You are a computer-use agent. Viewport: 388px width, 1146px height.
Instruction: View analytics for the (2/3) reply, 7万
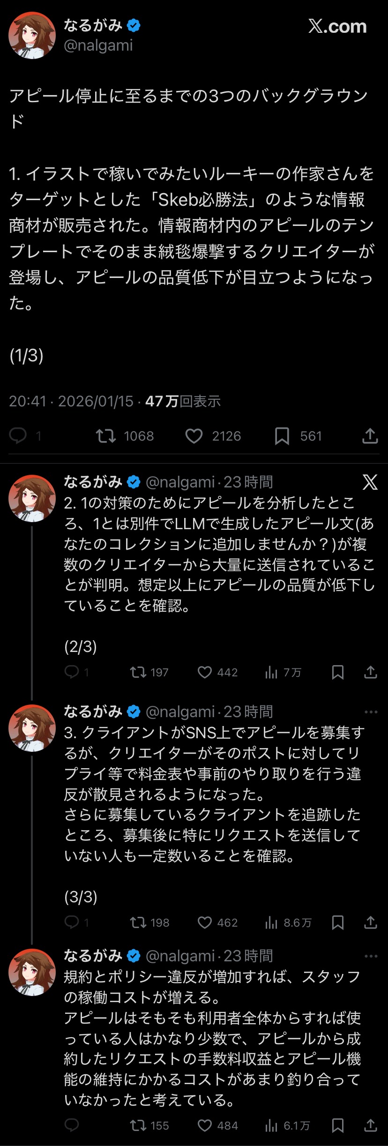(x=271, y=672)
